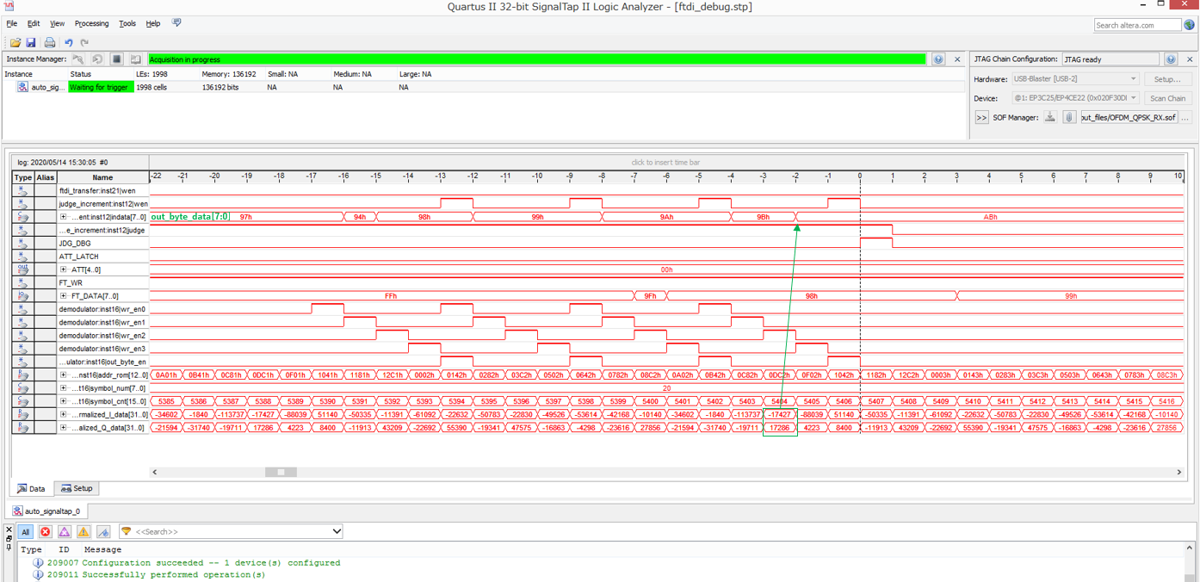
Task: Click the globe icon next to the search box
Action: click(1190, 25)
